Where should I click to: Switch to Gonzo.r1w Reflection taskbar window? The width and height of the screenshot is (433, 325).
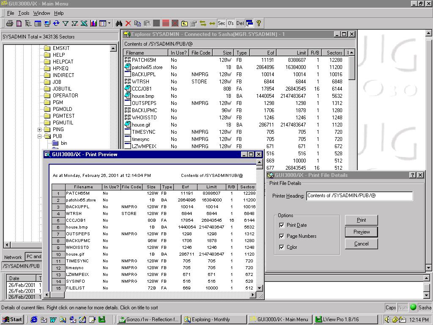pos(149,319)
